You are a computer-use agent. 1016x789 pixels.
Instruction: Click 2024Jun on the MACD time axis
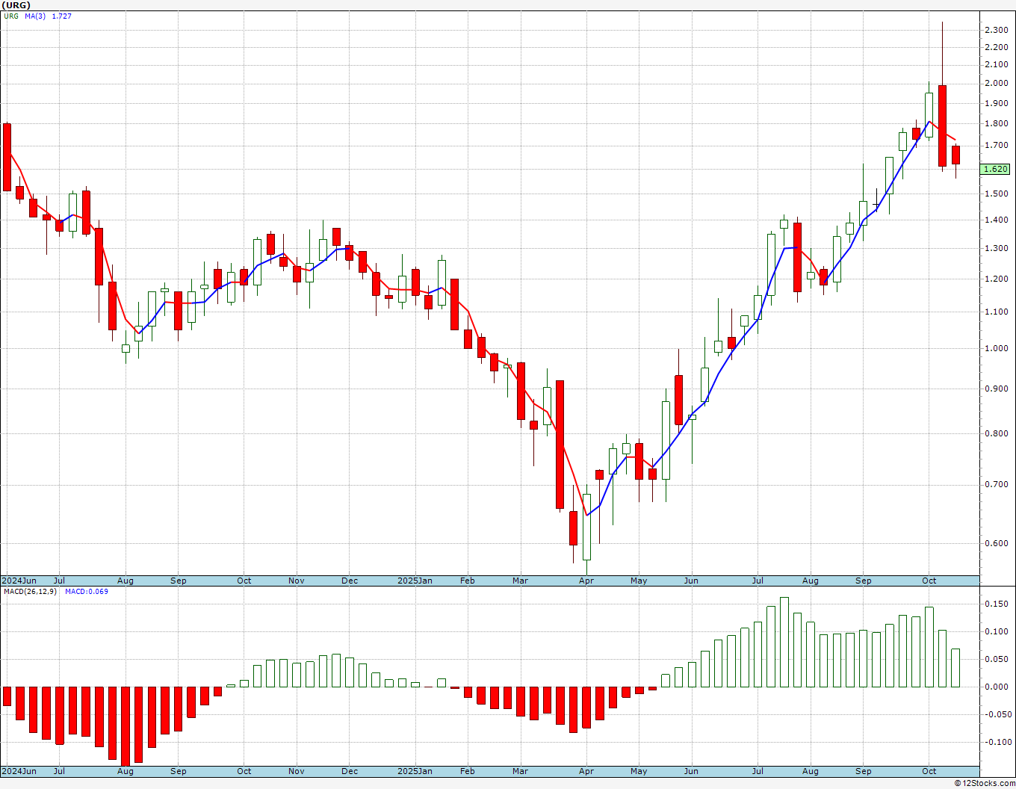pos(19,771)
